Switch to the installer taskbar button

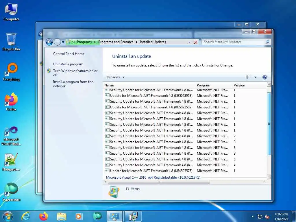point(134,216)
